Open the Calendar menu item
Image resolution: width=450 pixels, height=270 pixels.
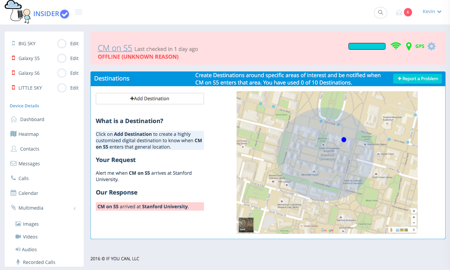[x=28, y=193]
